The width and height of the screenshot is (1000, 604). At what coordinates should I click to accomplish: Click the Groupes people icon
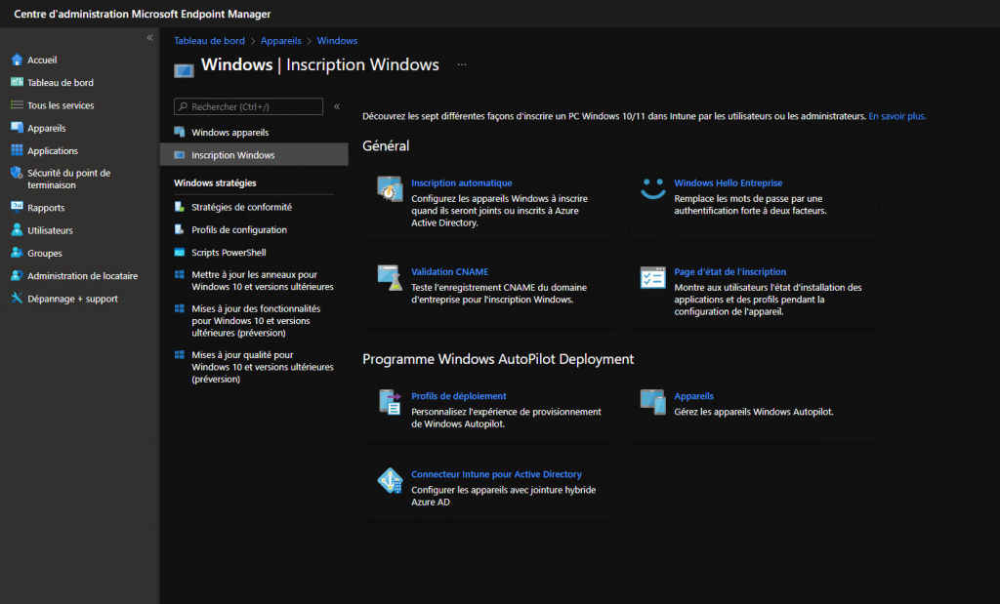tap(18, 253)
